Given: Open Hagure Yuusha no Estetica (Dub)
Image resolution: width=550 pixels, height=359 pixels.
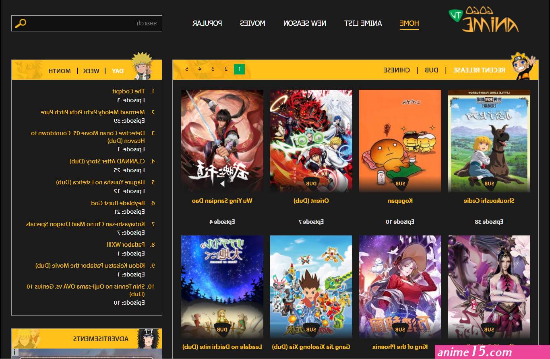Looking at the screenshot, I should (x=100, y=182).
